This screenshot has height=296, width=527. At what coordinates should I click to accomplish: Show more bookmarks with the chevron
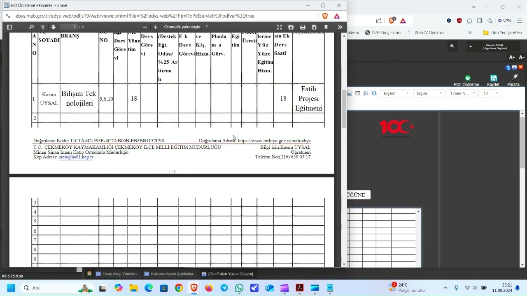click(470, 32)
